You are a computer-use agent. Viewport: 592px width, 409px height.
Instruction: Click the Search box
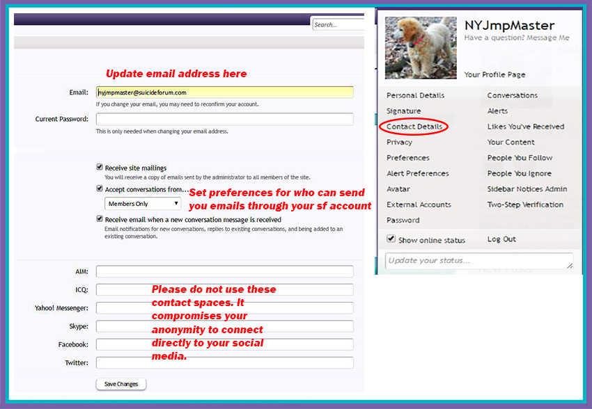338,23
